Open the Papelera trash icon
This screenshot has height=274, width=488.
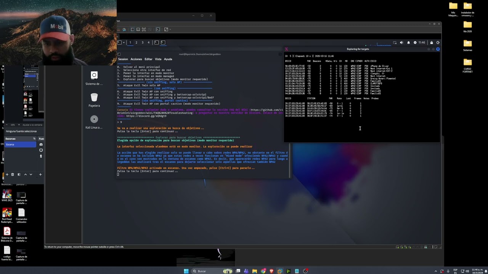[94, 100]
